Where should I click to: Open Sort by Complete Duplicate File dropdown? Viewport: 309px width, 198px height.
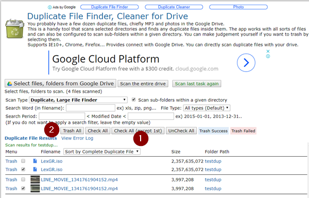102,152
